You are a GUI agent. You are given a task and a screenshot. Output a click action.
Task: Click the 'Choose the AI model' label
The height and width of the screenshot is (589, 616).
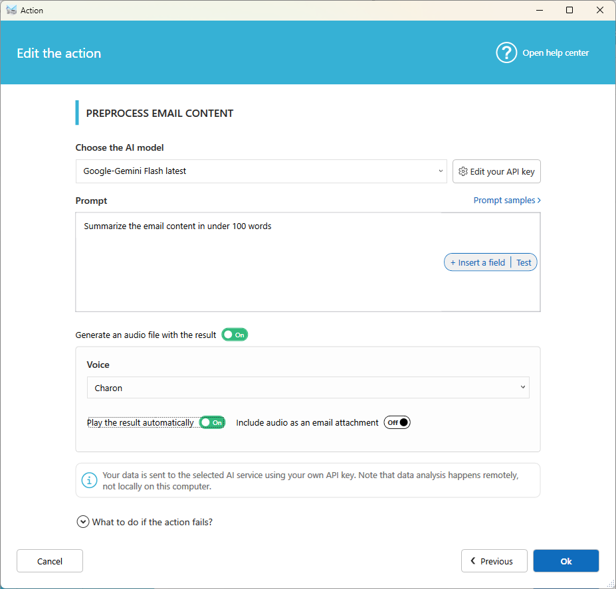pos(120,147)
